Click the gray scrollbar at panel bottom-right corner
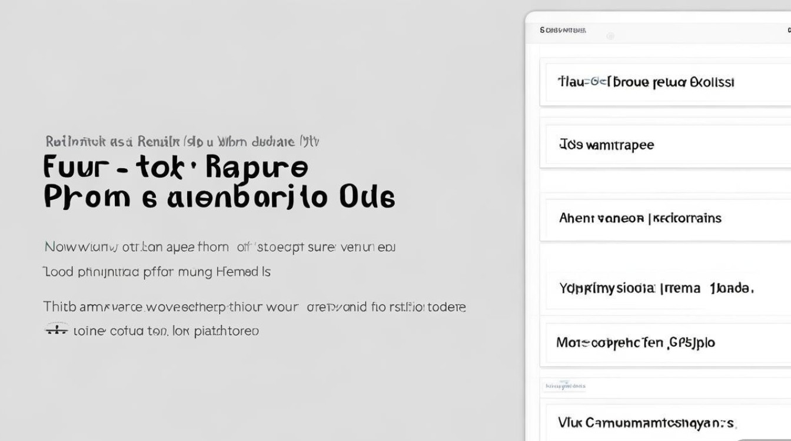This screenshot has width=791, height=441. [x=765, y=439]
